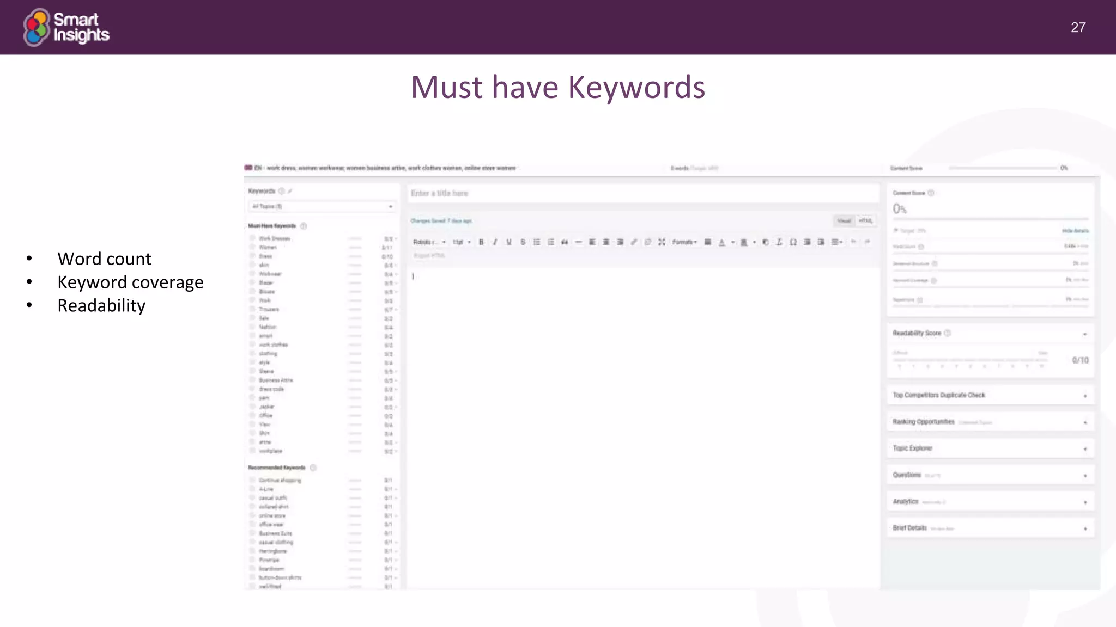Insert a bulleted list
The image size is (1116, 627).
[x=537, y=242]
